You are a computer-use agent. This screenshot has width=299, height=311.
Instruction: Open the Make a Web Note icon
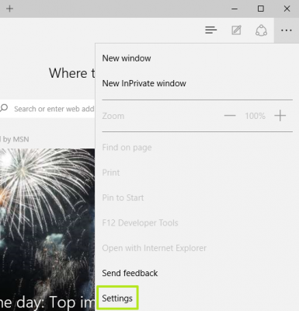pos(236,30)
